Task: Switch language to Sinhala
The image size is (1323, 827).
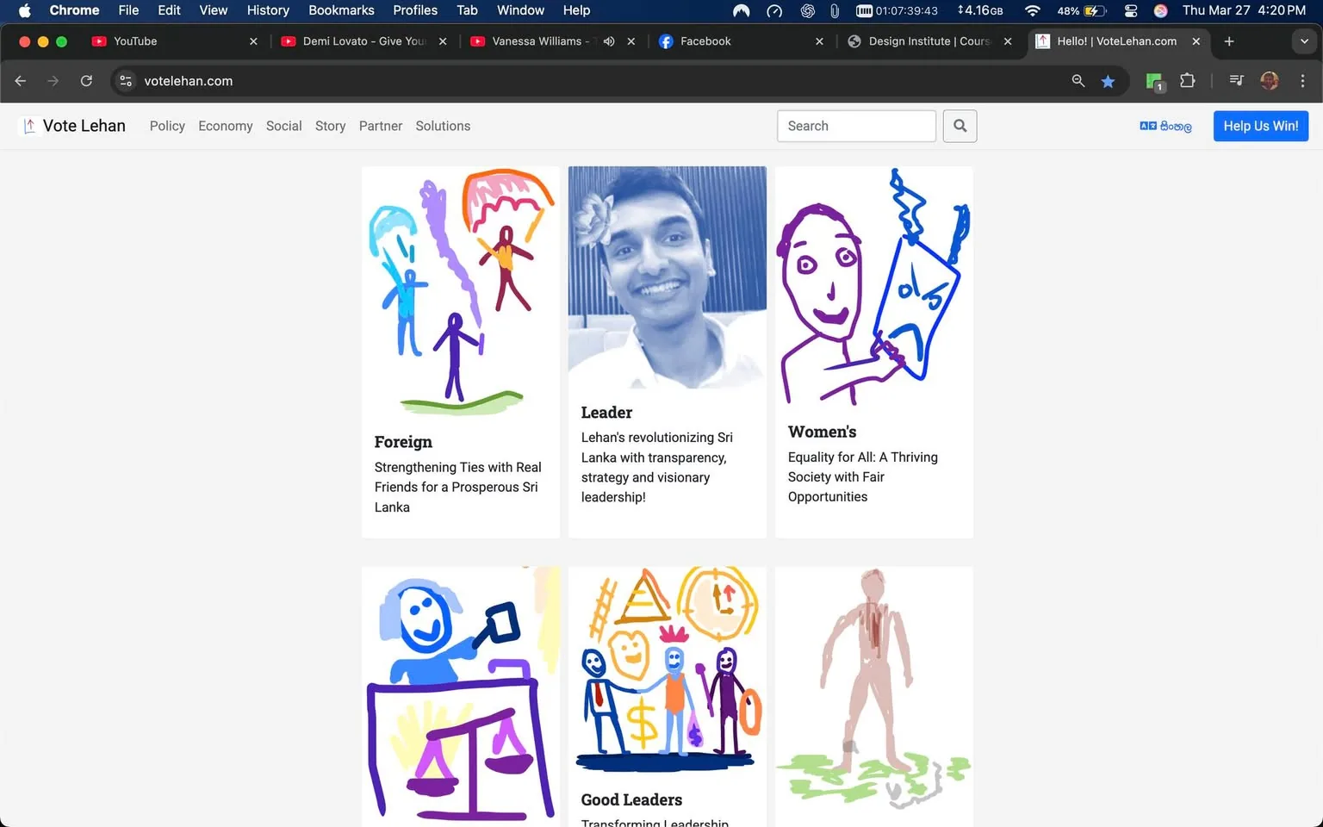Action: tap(1165, 126)
